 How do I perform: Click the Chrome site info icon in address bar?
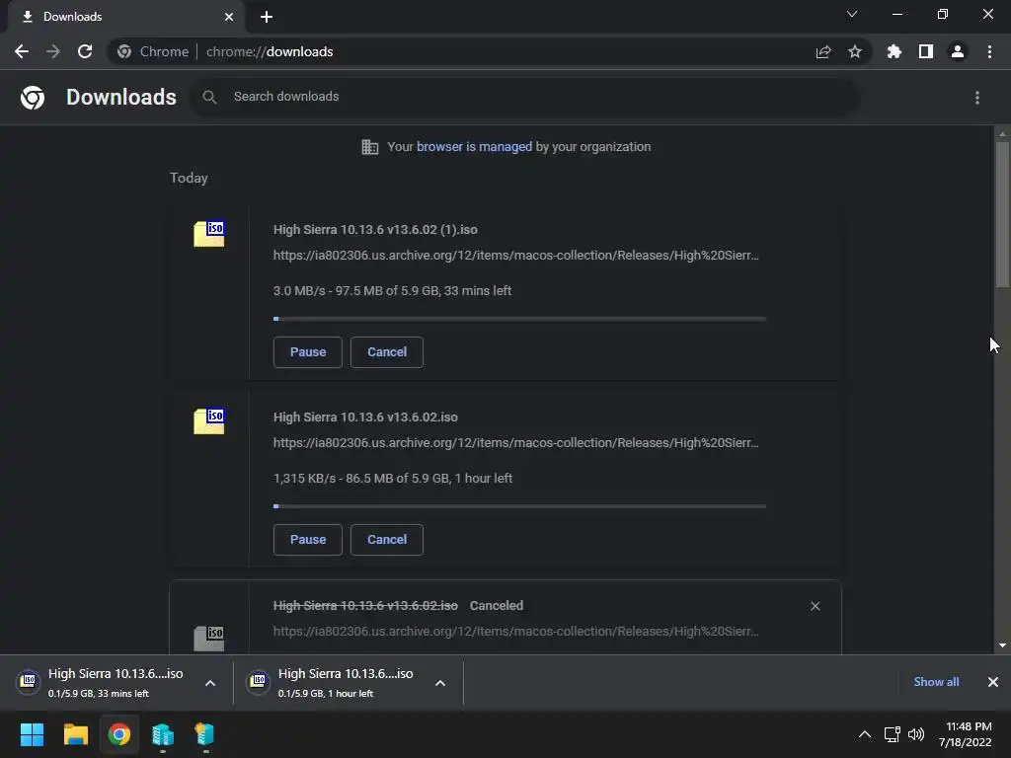(x=124, y=51)
